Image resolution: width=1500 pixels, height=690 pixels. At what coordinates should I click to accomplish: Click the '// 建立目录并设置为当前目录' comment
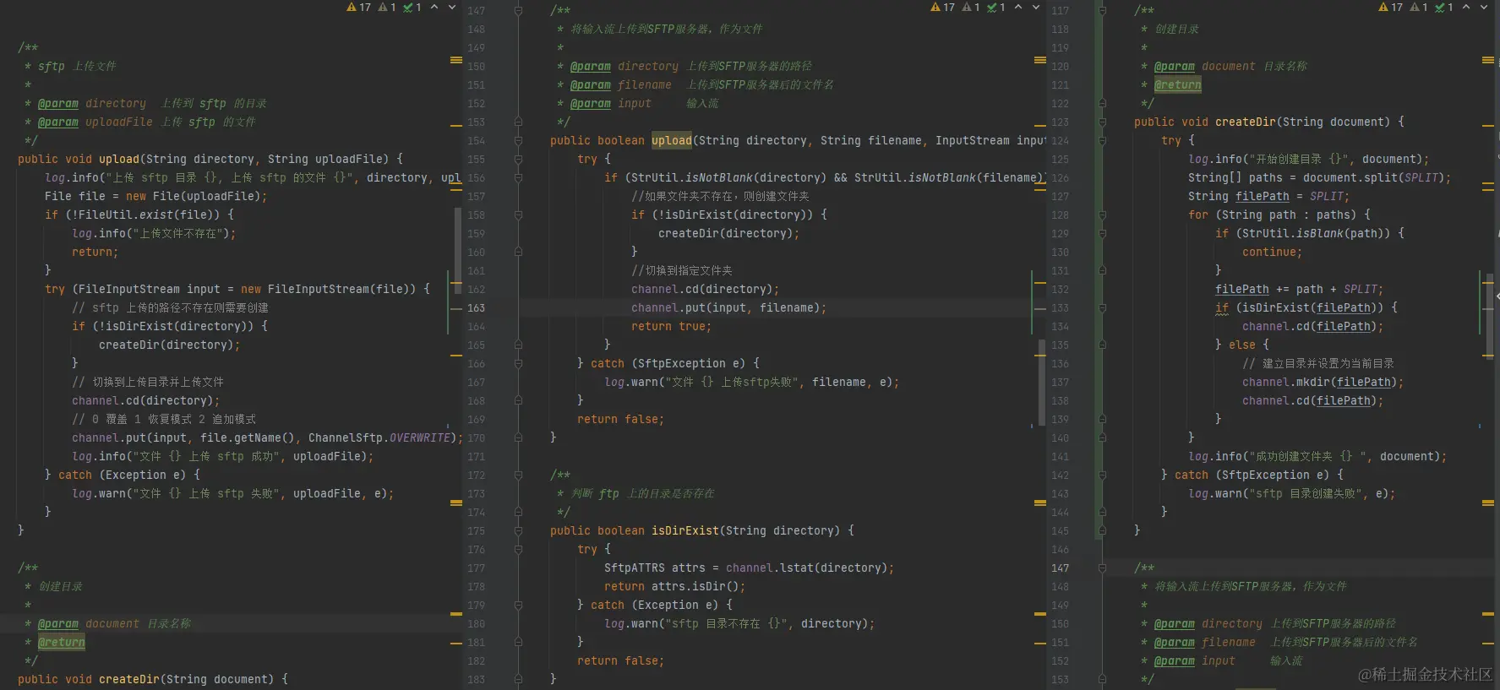[1318, 363]
